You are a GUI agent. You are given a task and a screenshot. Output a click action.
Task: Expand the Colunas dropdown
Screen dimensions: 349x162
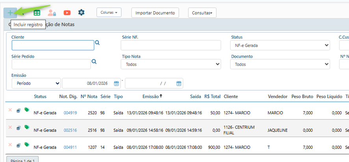(109, 13)
